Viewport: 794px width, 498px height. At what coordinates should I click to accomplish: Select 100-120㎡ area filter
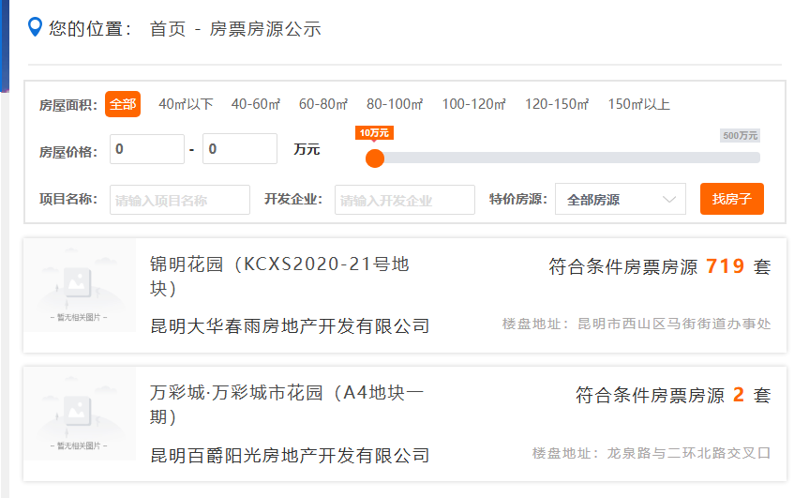[473, 104]
